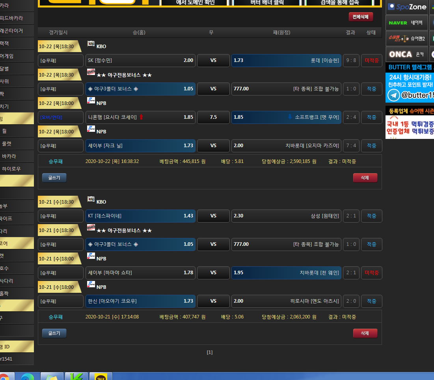Screen dimensions: 434x380
Task: Click the red up arrow beside 니혼햄
Action: pos(141,117)
